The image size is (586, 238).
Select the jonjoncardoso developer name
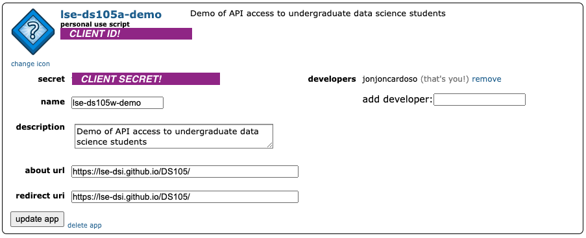(390, 79)
